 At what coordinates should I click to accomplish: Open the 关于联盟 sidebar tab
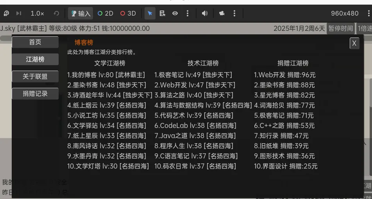[x=35, y=76]
